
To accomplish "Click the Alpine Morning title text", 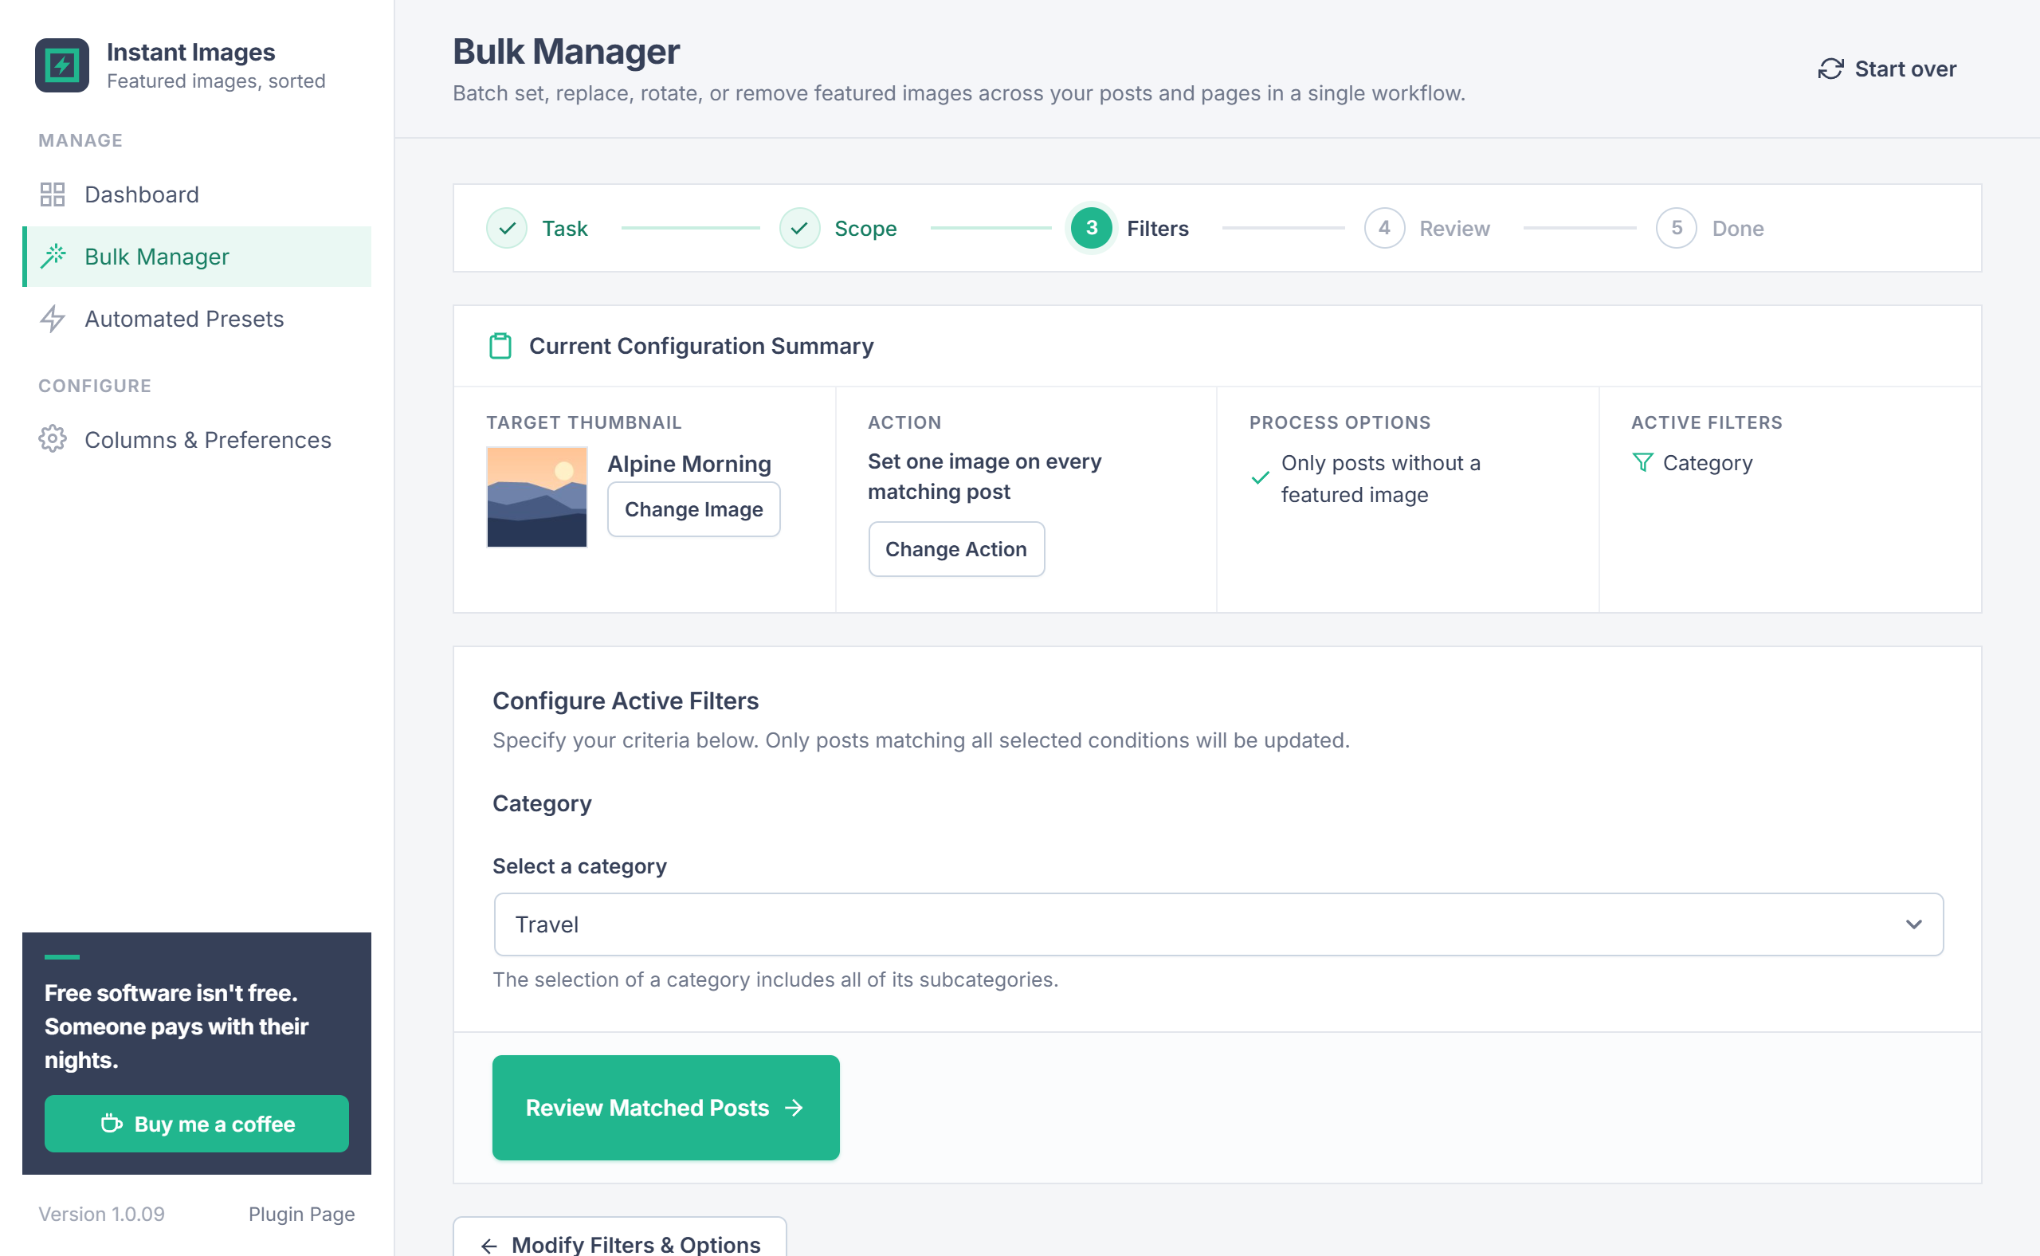I will coord(689,464).
